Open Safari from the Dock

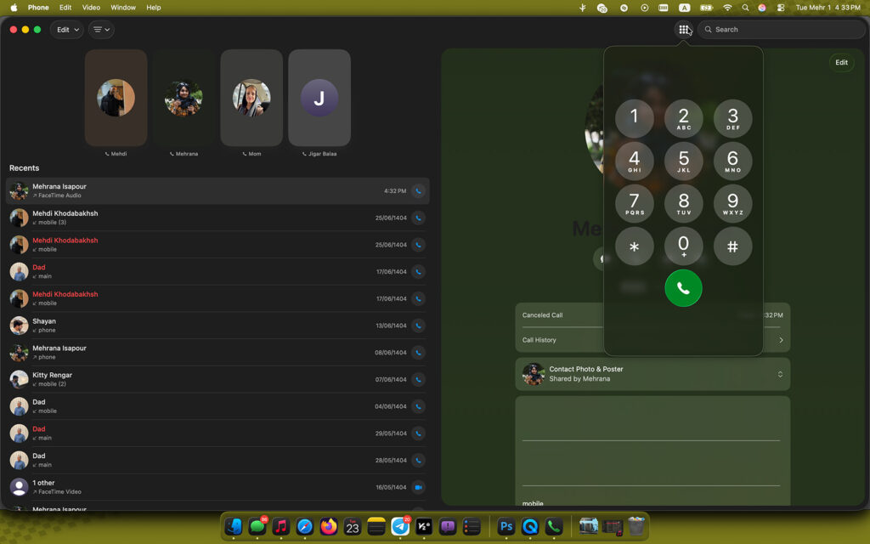click(305, 526)
